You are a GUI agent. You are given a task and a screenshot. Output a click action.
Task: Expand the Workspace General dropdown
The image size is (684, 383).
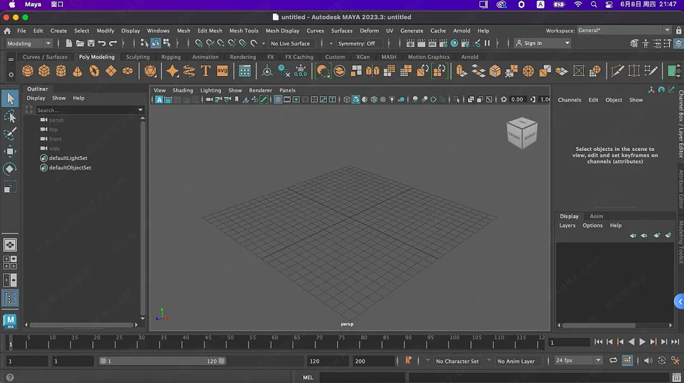(624, 30)
